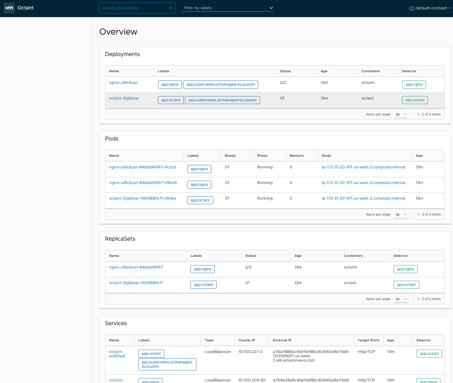Open the octant-0lg9siqn deployment
This screenshot has height=383, width=453.
[124, 98]
